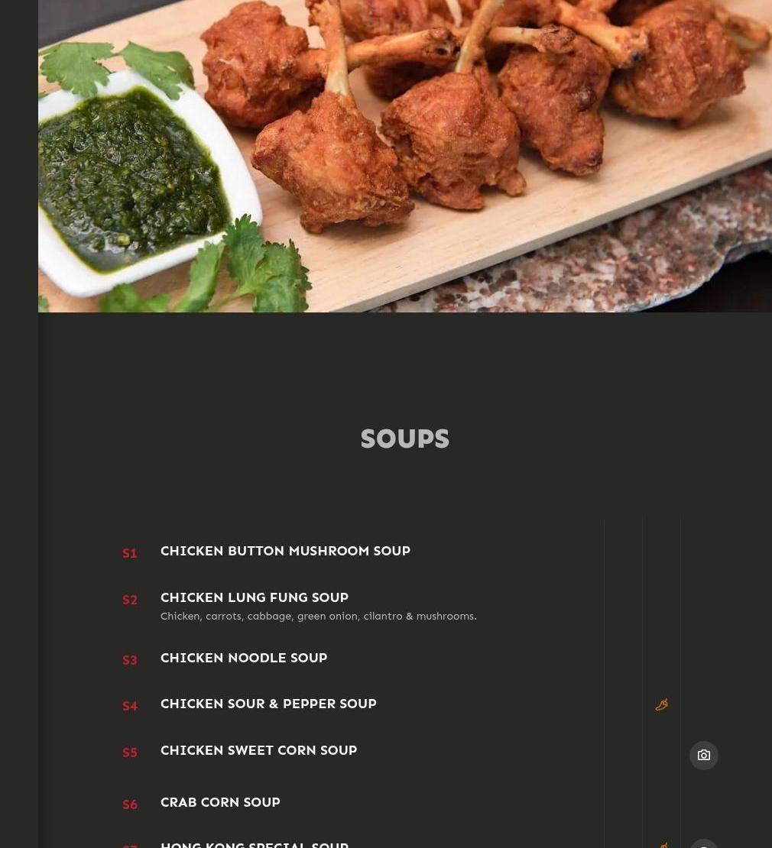This screenshot has height=848, width=772.
Task: Pick Chicken Sweet Corn Soup item
Action: 258,750
